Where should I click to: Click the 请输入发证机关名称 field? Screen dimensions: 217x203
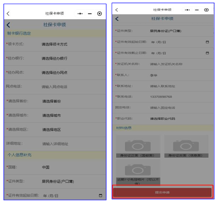click(166, 64)
